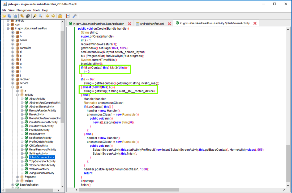Open class search magnifier icon
The height and width of the screenshot is (193, 292).
click(40, 16)
